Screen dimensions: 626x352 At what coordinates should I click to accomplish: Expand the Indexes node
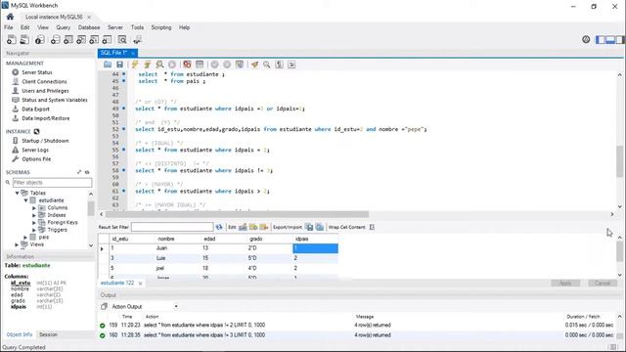(x=34, y=215)
